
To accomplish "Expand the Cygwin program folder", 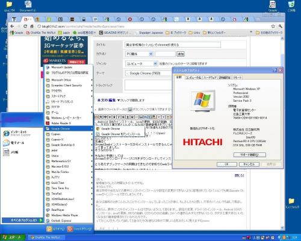I will click(69, 134).
